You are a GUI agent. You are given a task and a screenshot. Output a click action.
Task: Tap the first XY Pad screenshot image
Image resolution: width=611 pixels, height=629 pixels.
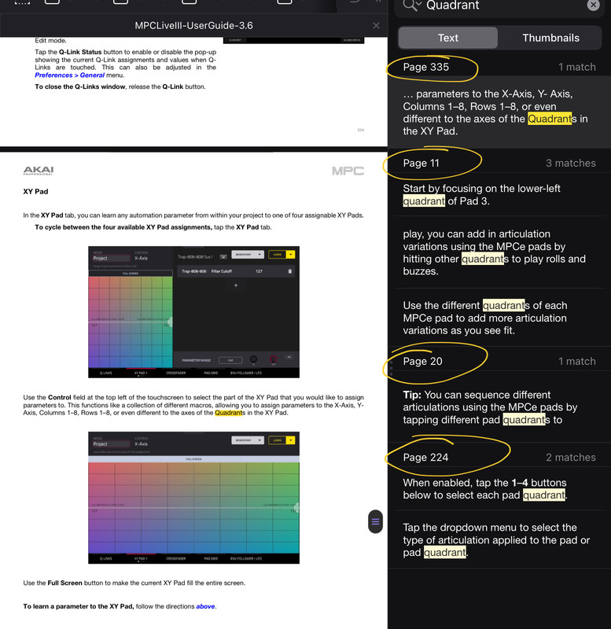(193, 312)
